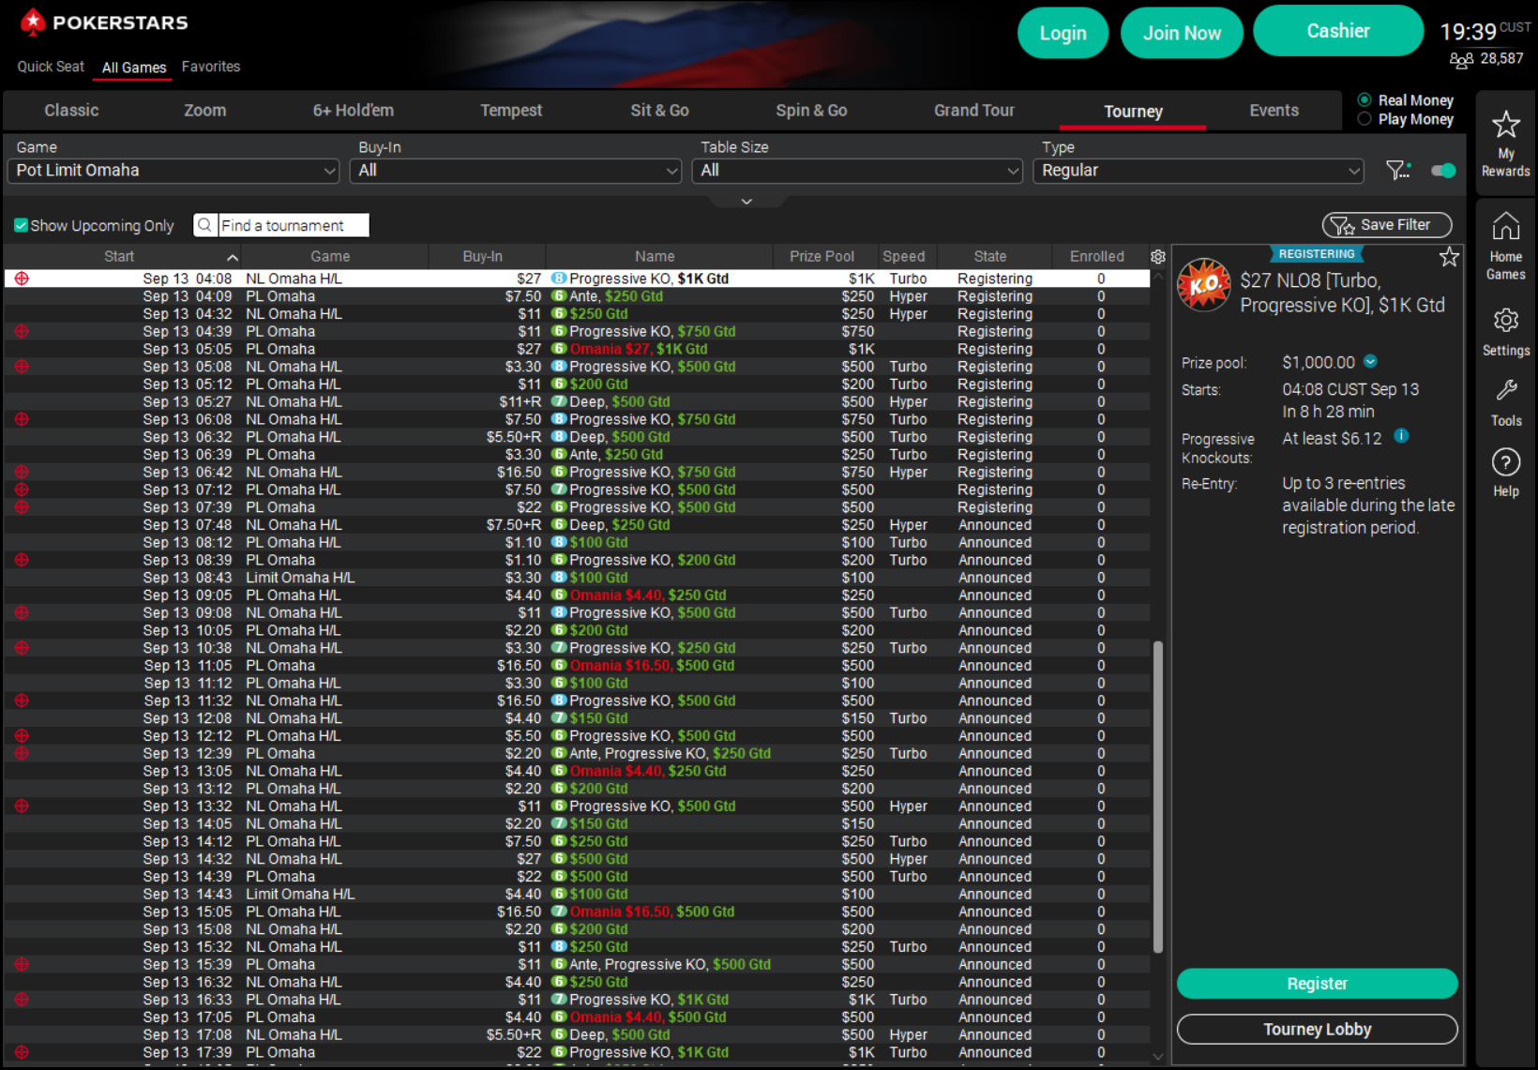The image size is (1538, 1070).
Task: Open Quick Seat view
Action: [x=51, y=67]
